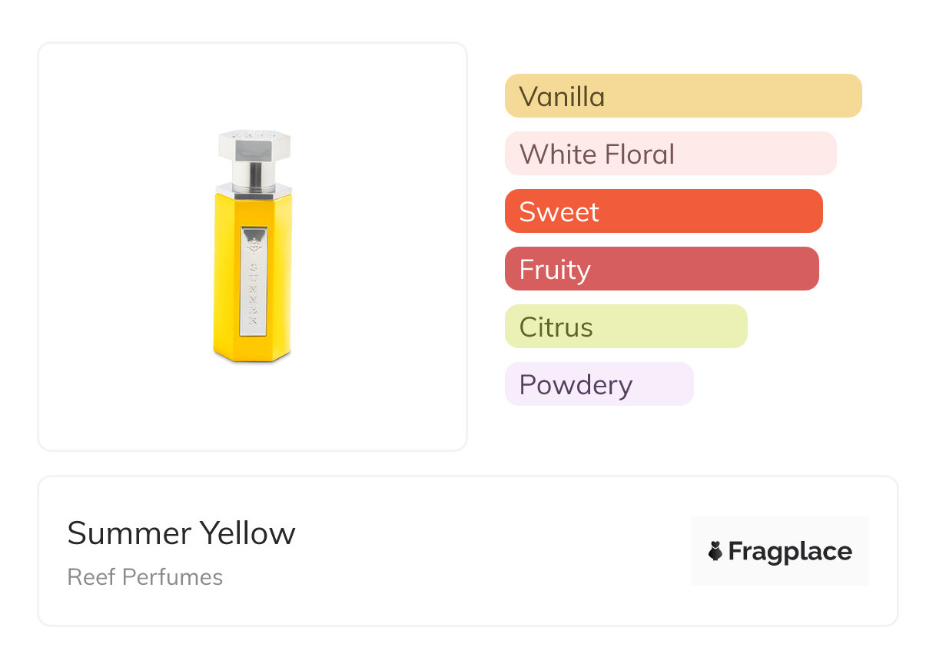Click the word Vanilla in the top bar
Screen dimensions: 936x664
(x=562, y=97)
